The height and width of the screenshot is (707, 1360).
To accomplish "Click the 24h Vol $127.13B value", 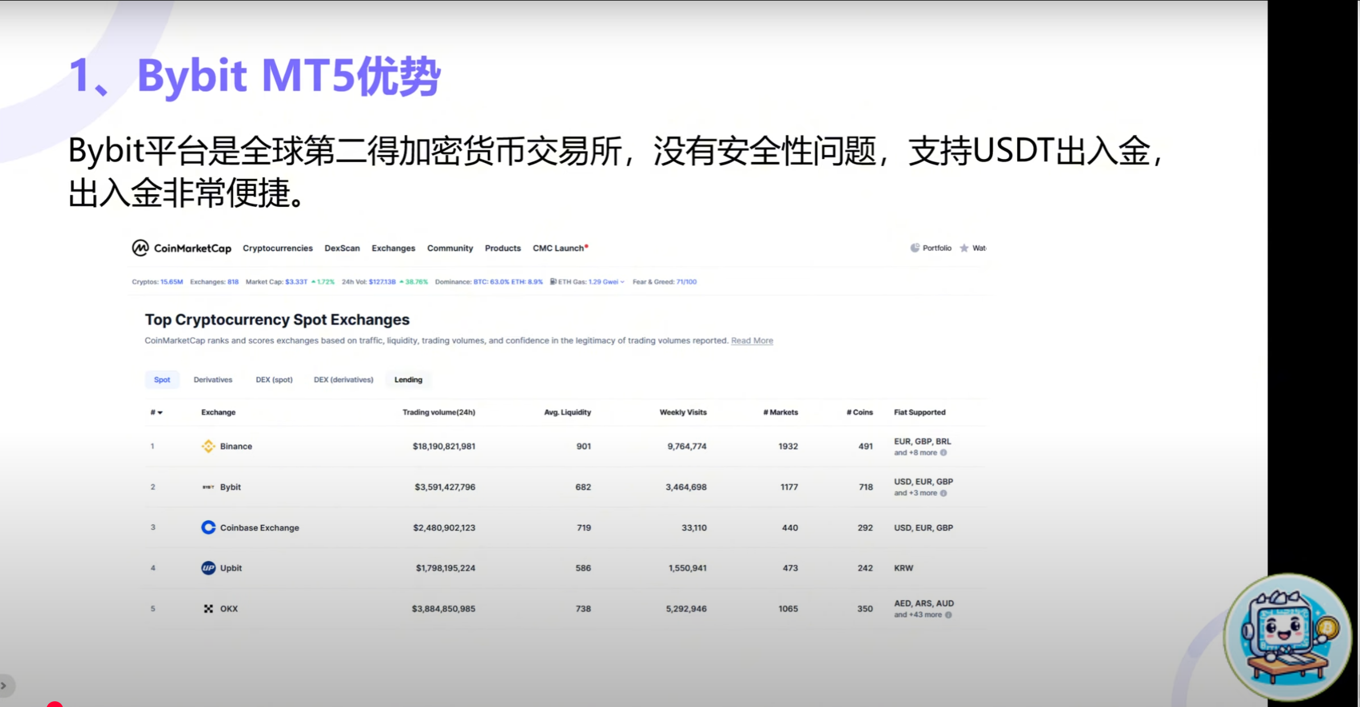I will tap(382, 282).
